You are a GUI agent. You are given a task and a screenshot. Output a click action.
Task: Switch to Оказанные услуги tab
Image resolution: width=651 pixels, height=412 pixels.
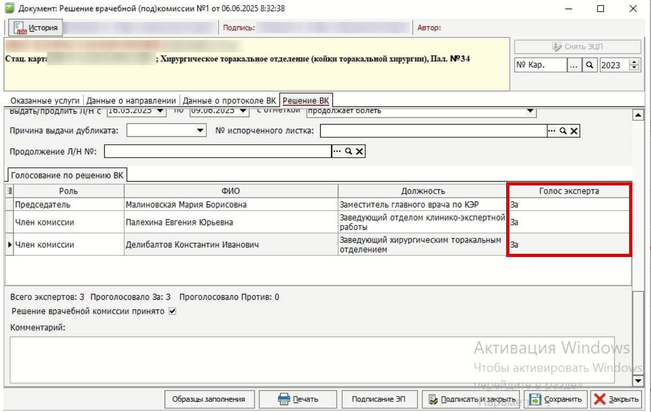pos(45,100)
